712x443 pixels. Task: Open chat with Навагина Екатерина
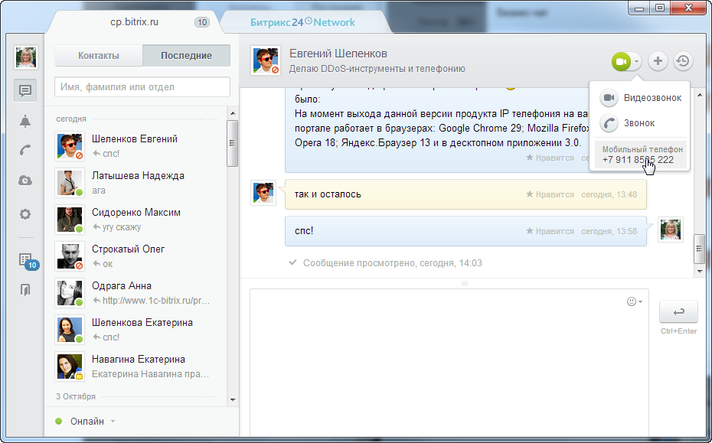(x=136, y=366)
